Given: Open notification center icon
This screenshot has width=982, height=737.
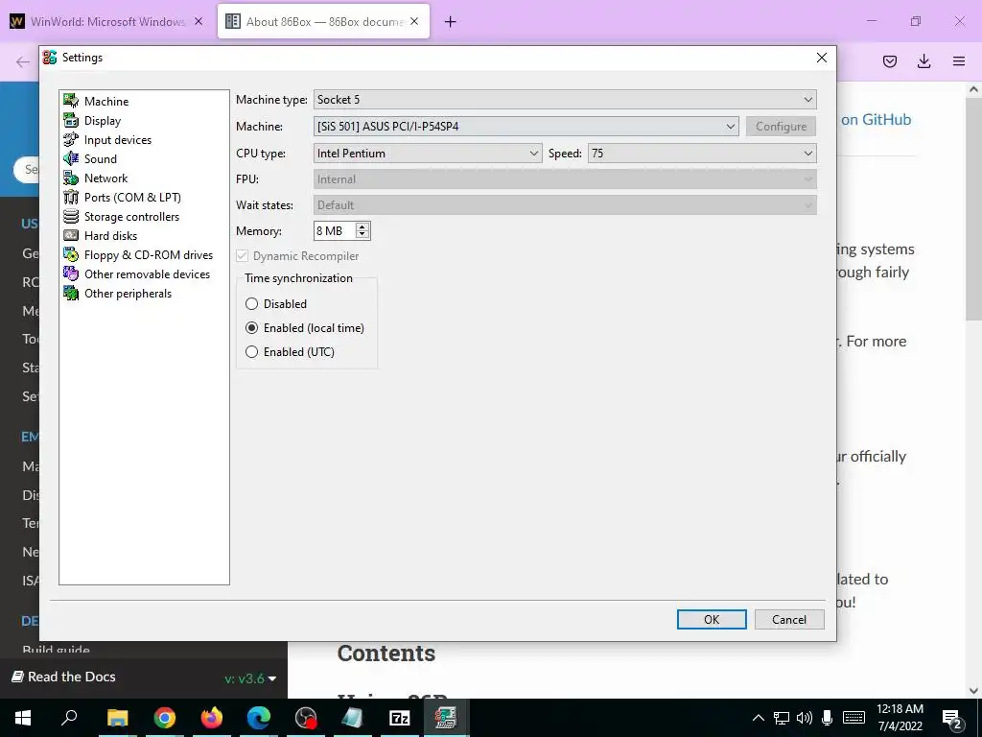Looking at the screenshot, I should (x=951, y=719).
